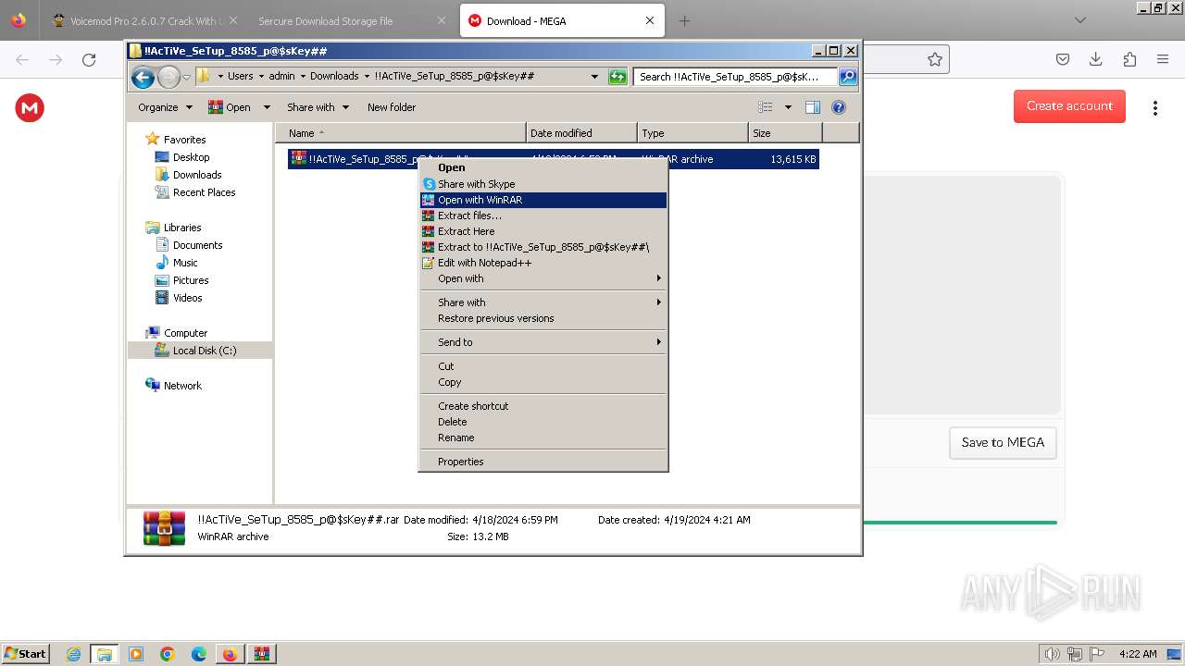Viewport: 1185px width, 666px height.
Task: Click the Firefox reload button
Action: pyautogui.click(x=89, y=60)
